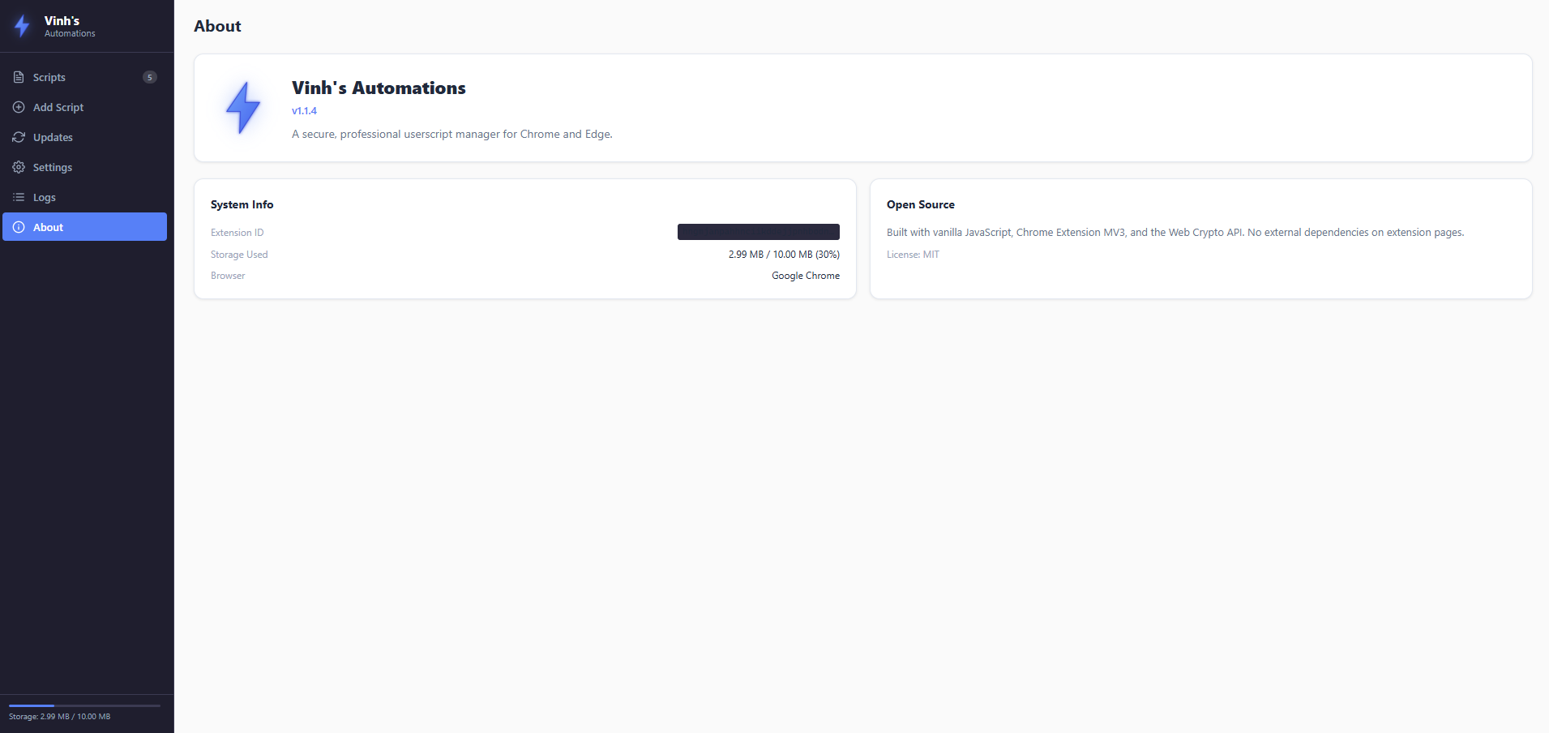Screen dimensions: 1549x733
Task: Click the 'A secure, professional userscript manager' description
Action: pyautogui.click(x=452, y=134)
